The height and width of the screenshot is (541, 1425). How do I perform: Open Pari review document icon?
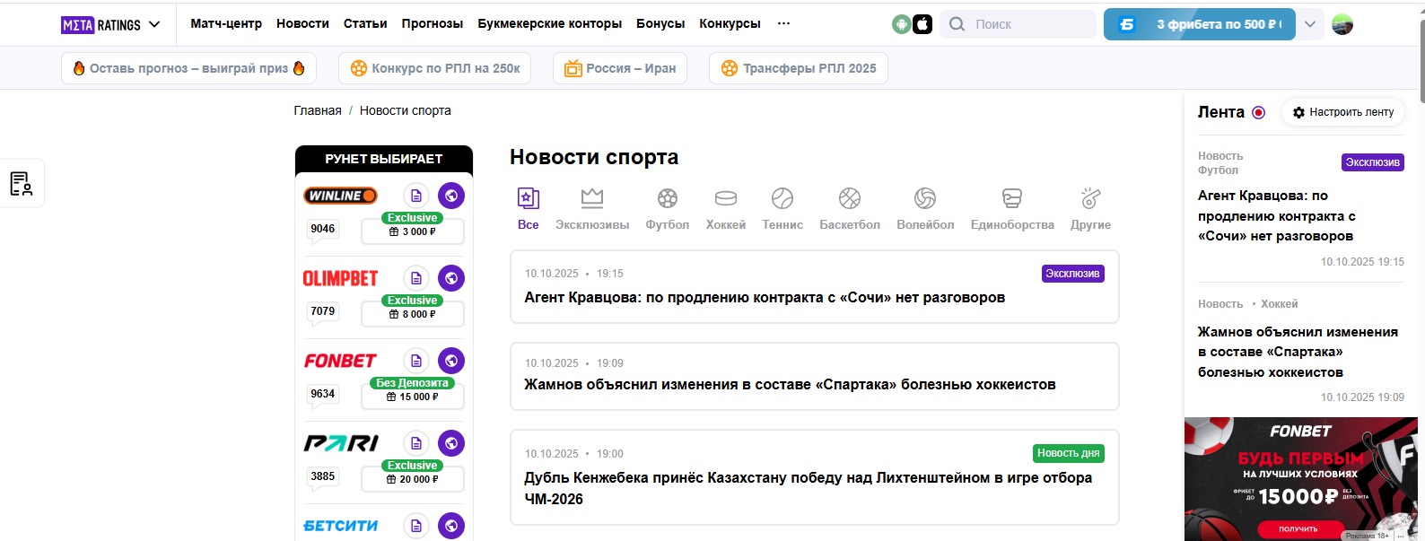pos(415,443)
